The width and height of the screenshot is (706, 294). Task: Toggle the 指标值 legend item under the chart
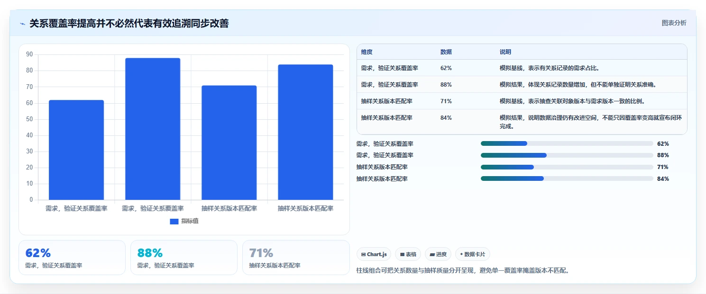click(x=184, y=221)
